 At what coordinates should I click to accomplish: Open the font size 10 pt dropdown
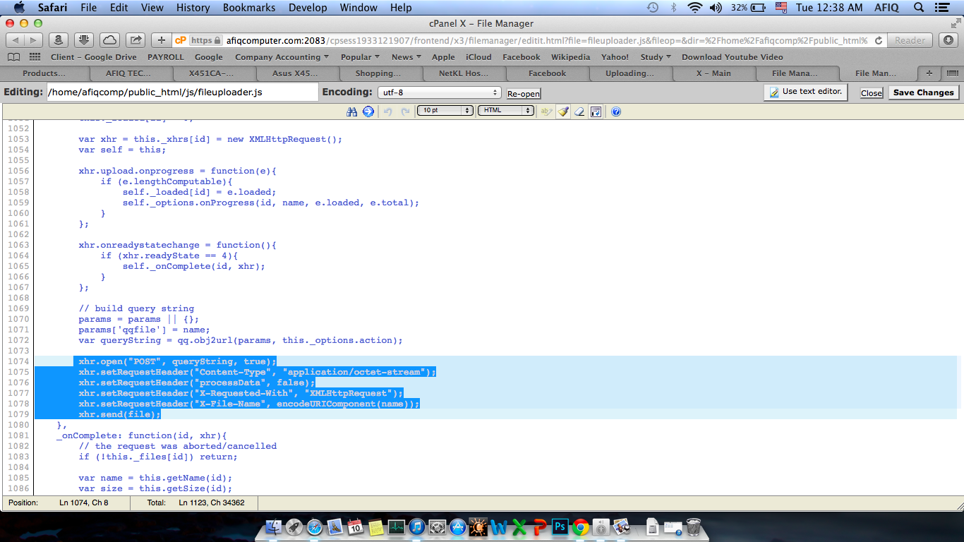tap(445, 111)
